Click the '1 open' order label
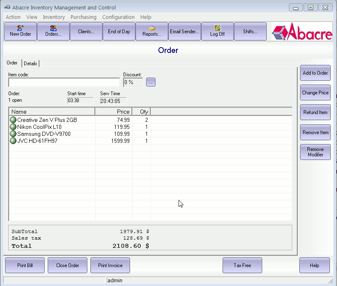 point(15,100)
